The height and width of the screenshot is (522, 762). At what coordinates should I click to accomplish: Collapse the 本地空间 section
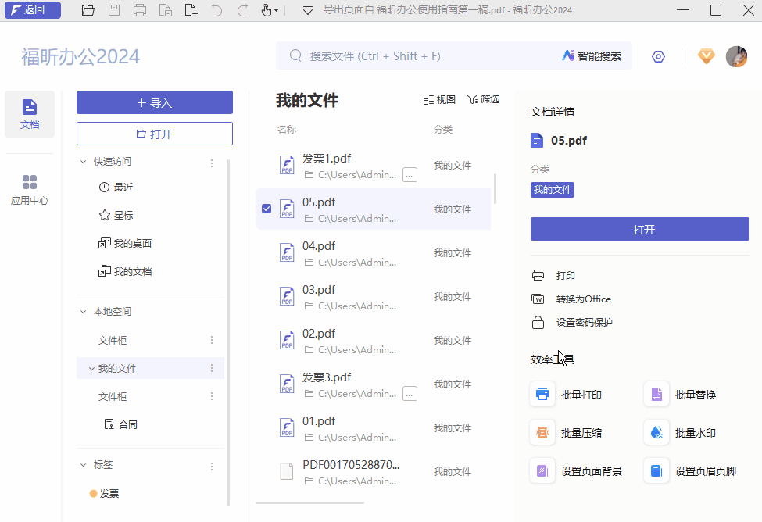(84, 311)
